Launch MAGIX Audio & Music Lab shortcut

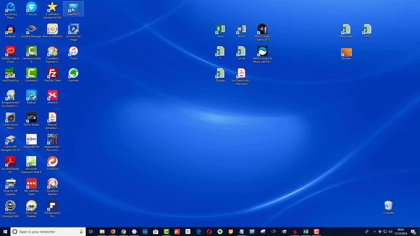click(262, 54)
